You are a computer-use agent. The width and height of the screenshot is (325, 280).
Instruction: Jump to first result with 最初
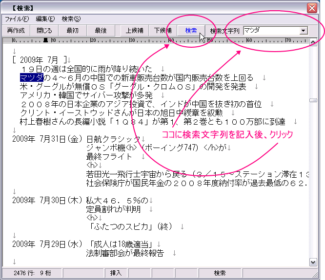72,30
